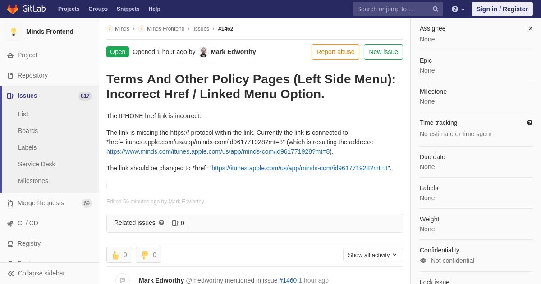Image resolution: width=541 pixels, height=284 pixels.
Task: Click the GitLab fox logo
Action: coord(13,9)
